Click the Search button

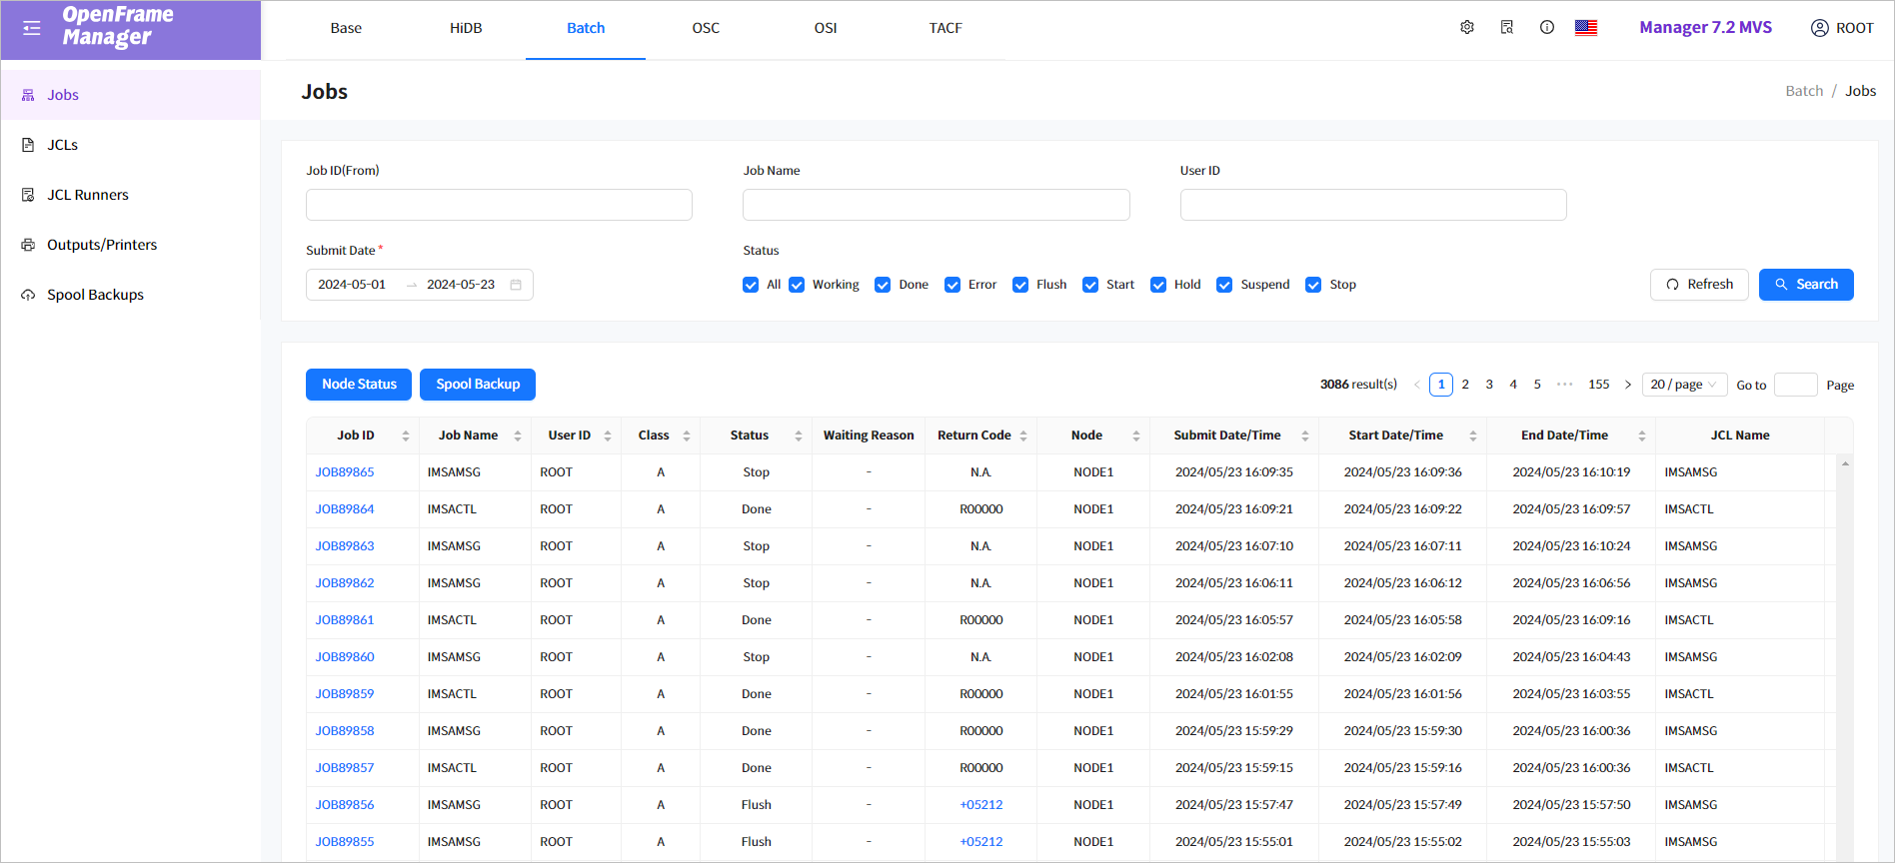1806,285
